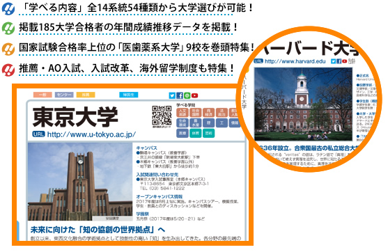Click the Tokyo University clock tower photo
388x252 pixels.
click(x=80, y=182)
